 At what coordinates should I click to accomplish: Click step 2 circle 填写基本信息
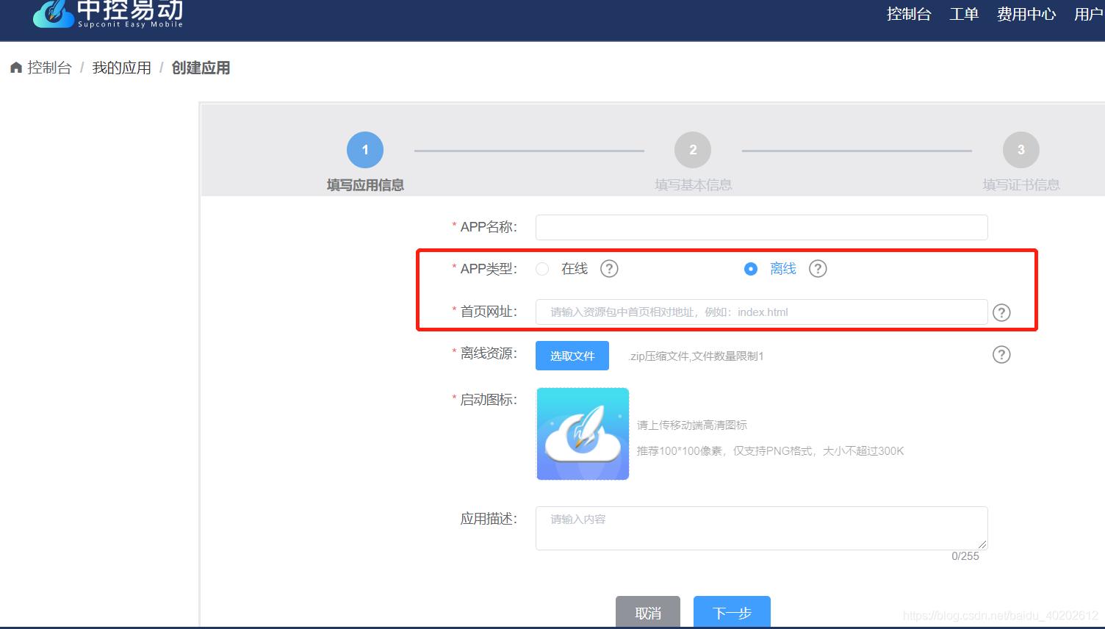pyautogui.click(x=691, y=149)
